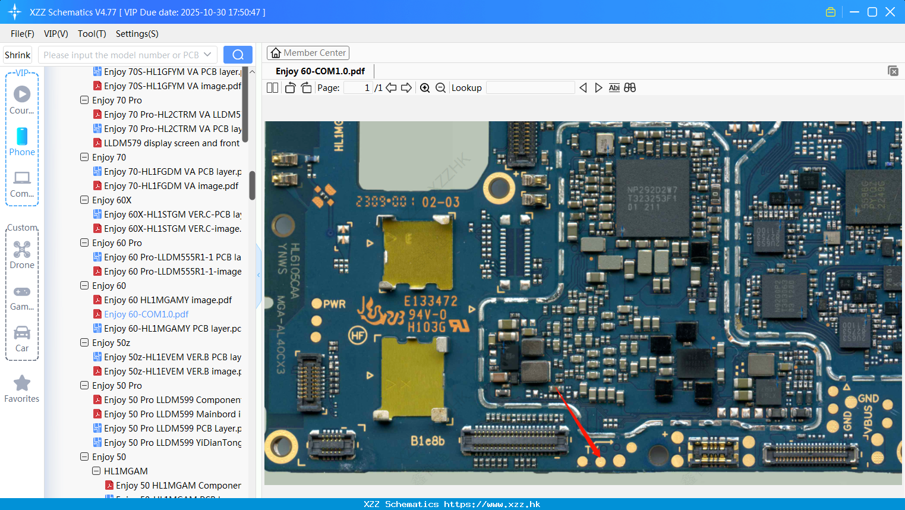Open Enjoy 50 Pro LLDM599 Mainboard file
The image size is (905, 510).
(x=167, y=414)
